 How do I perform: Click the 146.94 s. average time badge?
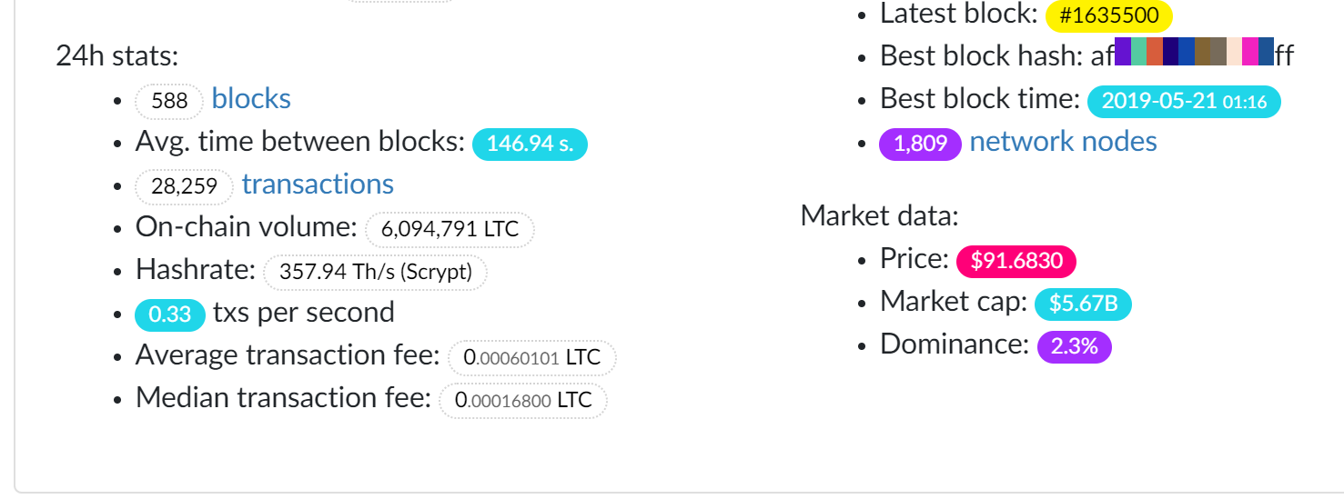530,144
